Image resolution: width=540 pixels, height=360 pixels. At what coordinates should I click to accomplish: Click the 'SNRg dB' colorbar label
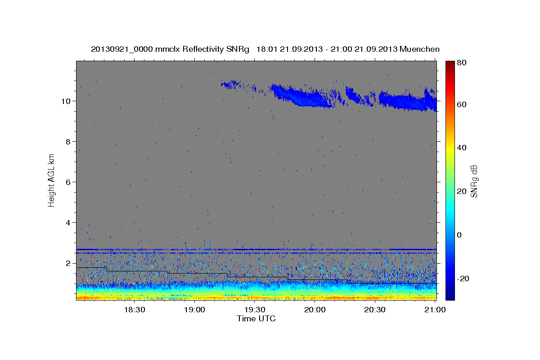[x=474, y=181]
